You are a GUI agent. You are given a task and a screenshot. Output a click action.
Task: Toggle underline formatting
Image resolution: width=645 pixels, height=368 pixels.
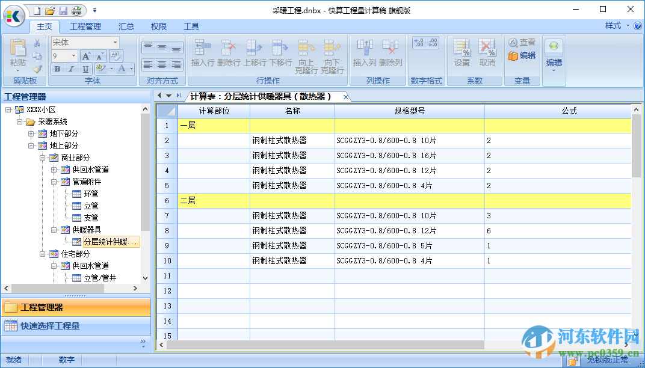[85, 69]
